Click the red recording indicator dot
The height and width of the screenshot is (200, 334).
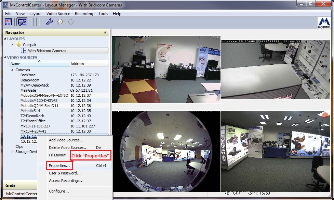325,115
